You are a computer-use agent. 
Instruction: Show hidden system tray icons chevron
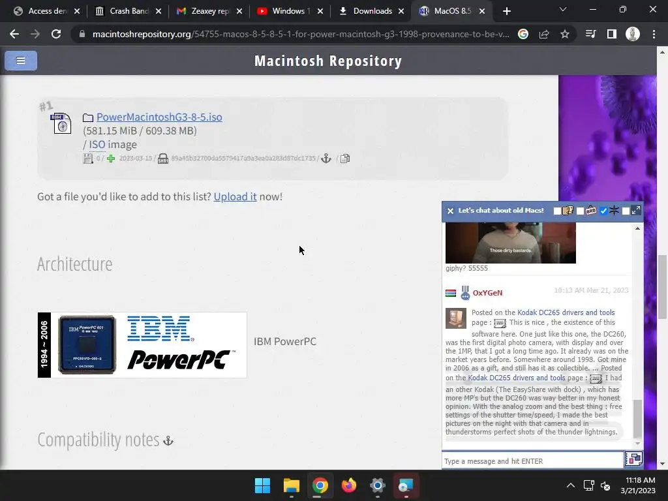(x=571, y=485)
